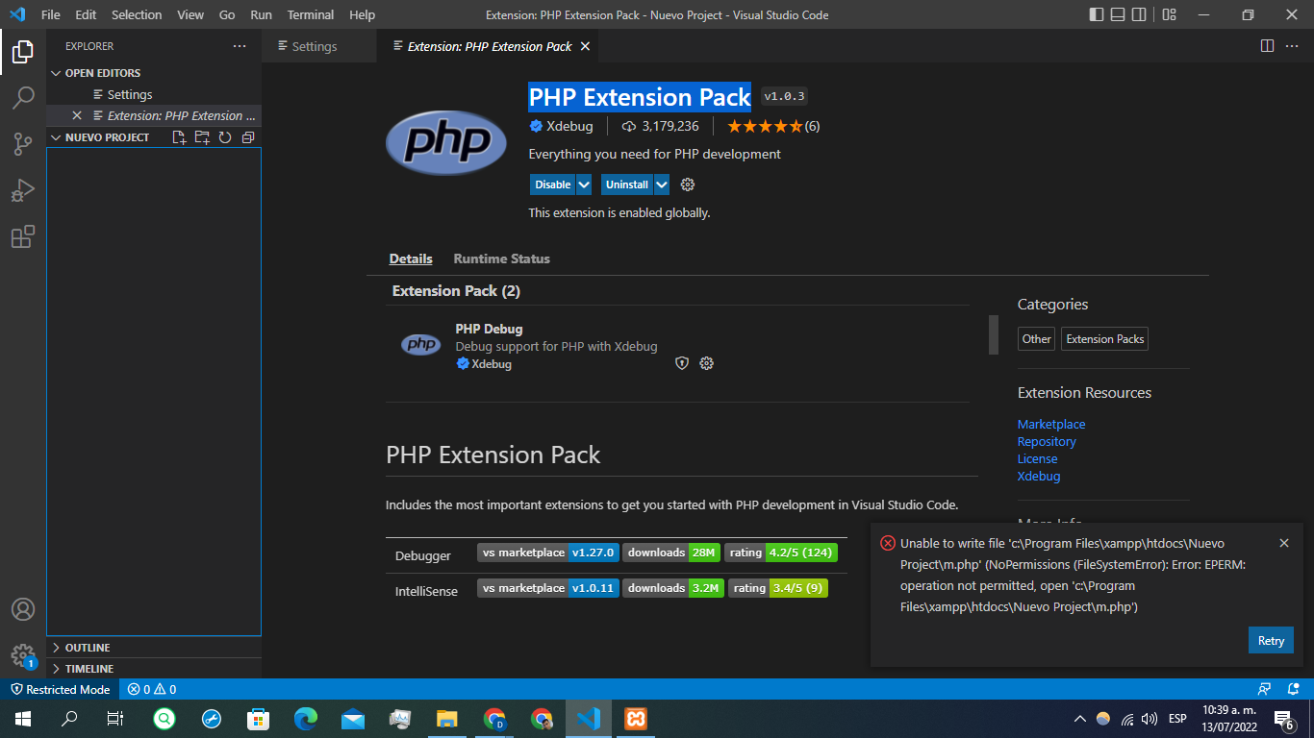Viewport: 1314px width, 738px height.
Task: Open XAMPP from the Windows taskbar
Action: click(635, 718)
